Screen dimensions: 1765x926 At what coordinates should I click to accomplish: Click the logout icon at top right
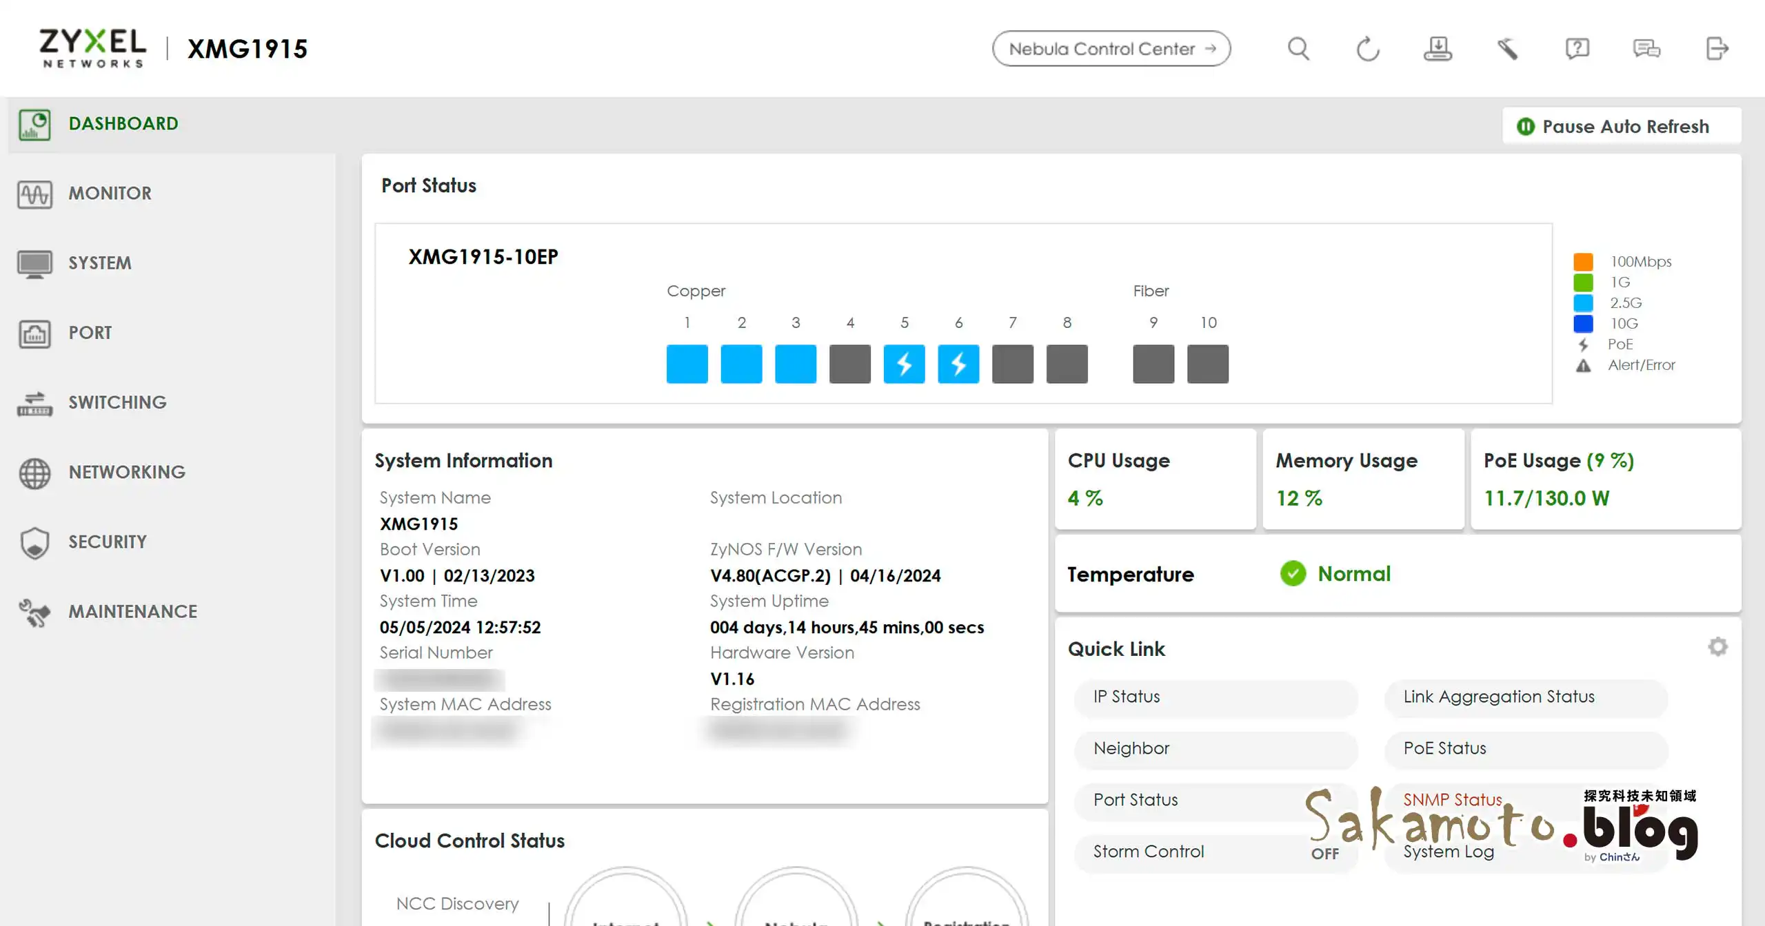click(1717, 49)
